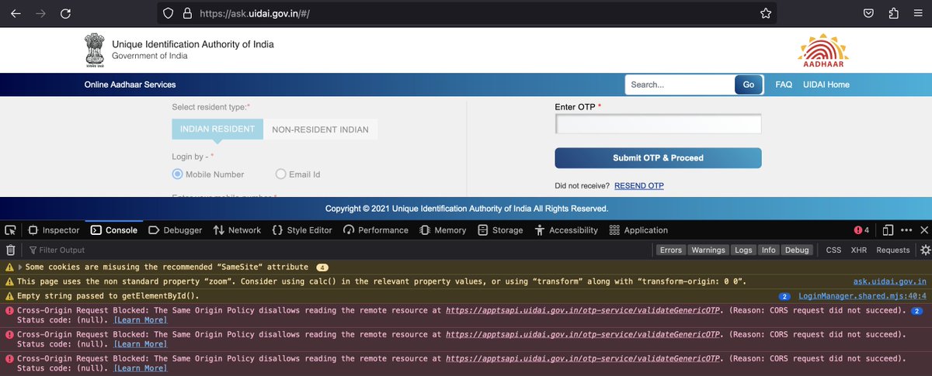The width and height of the screenshot is (932, 376).
Task: Open the browser hamburger application menu
Action: point(916,13)
